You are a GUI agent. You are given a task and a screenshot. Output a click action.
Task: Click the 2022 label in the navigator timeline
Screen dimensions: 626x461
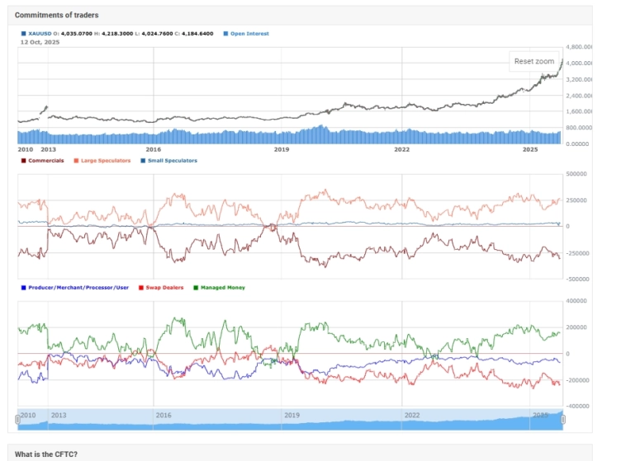[410, 414]
